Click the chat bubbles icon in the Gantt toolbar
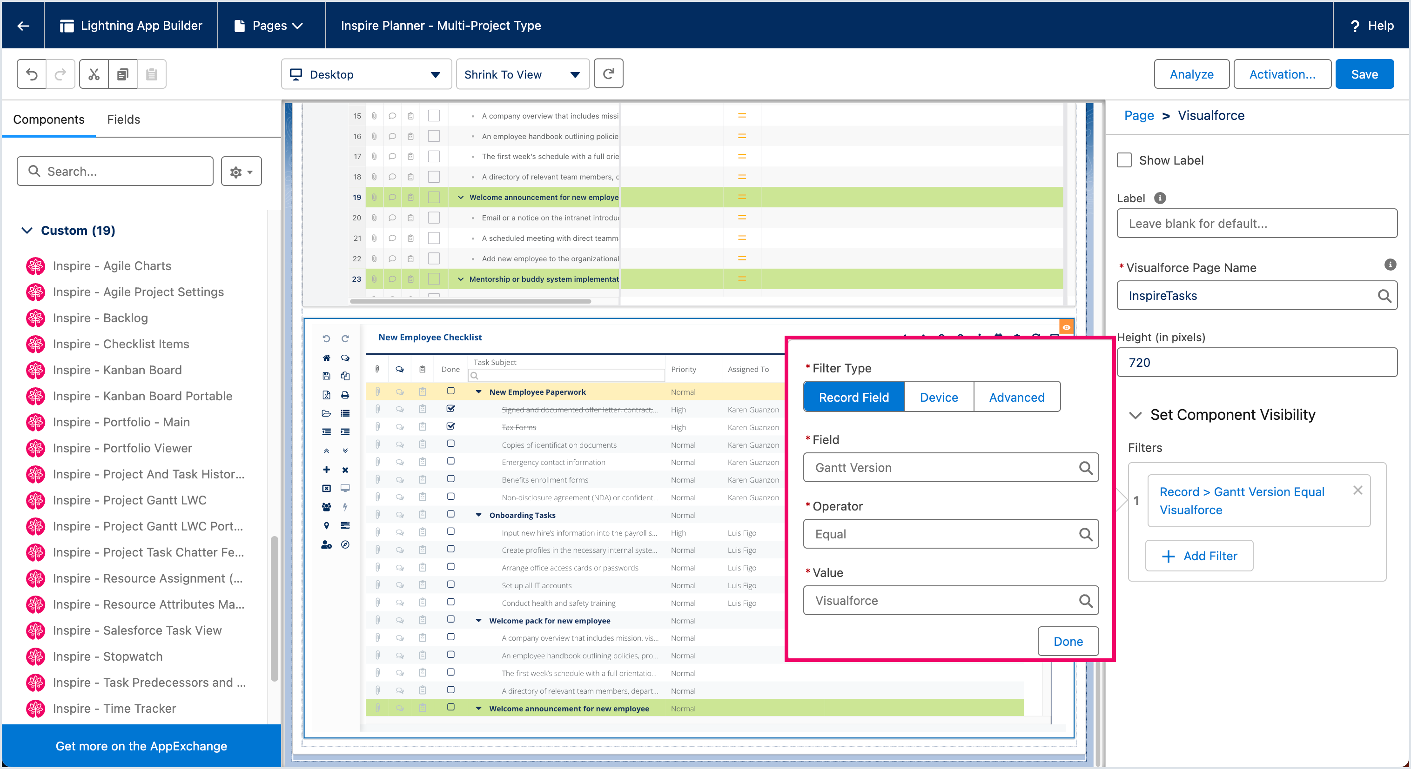This screenshot has height=769, width=1411. coord(345,358)
